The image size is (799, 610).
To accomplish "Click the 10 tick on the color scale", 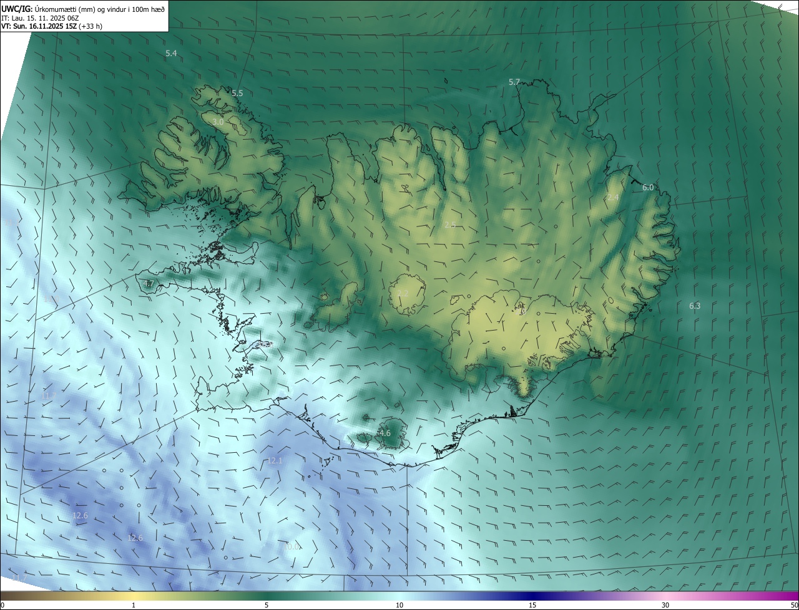I will click(x=399, y=605).
